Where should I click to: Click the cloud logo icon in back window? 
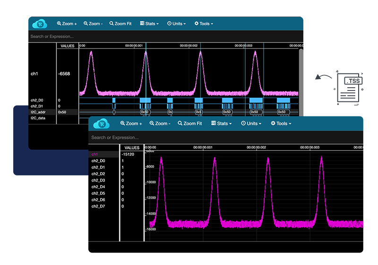pos(40,24)
